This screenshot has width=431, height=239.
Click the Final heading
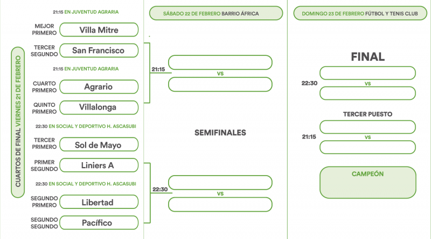click(367, 56)
